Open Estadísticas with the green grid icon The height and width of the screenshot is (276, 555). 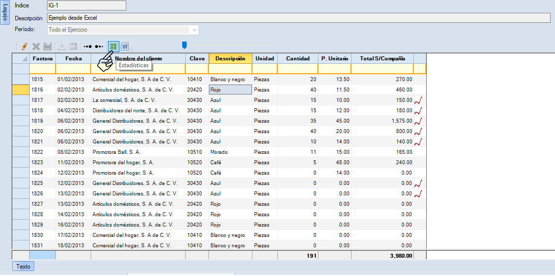point(113,46)
